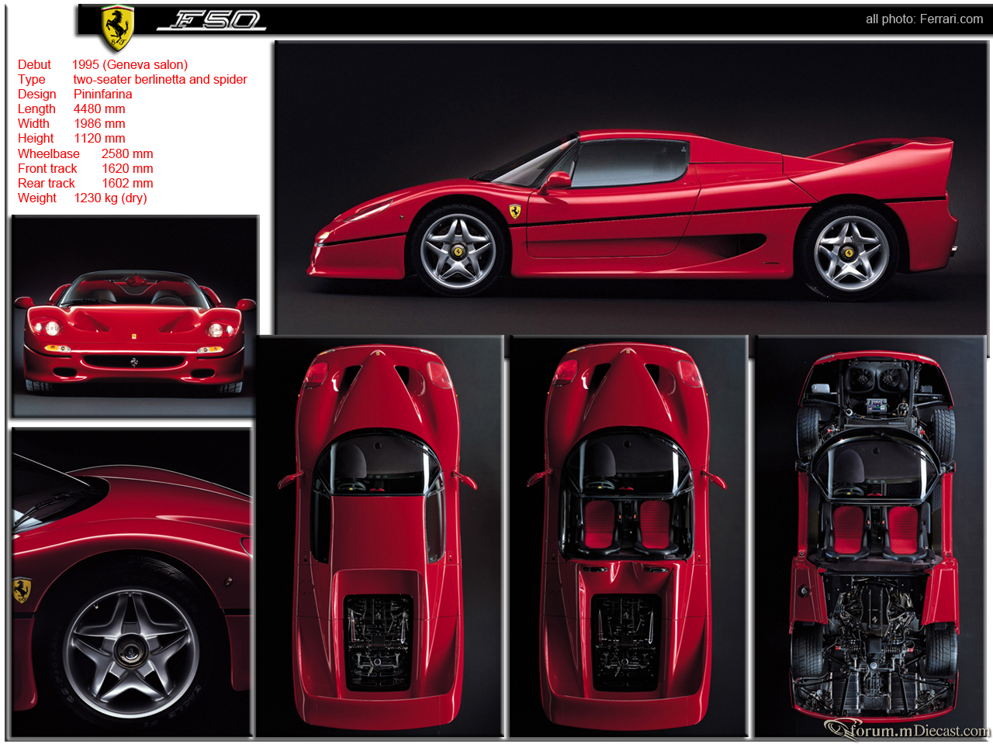This screenshot has height=744, width=993.
Task: Click the 'Type' label
Action: 32,80
